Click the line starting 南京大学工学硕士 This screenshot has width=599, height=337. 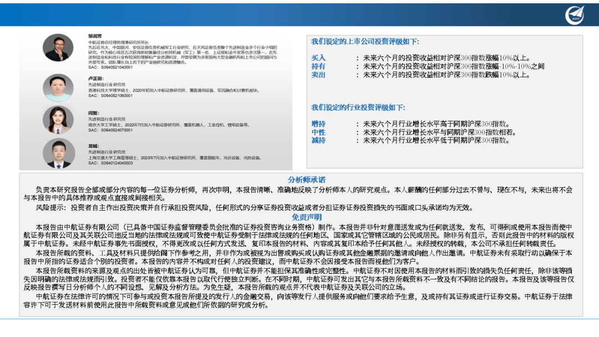pos(169,125)
